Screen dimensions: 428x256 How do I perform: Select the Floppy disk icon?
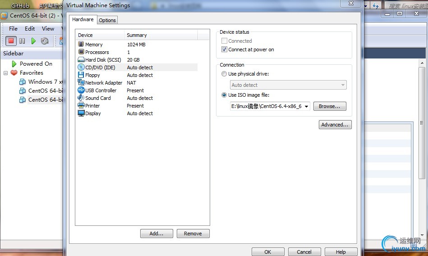point(81,75)
